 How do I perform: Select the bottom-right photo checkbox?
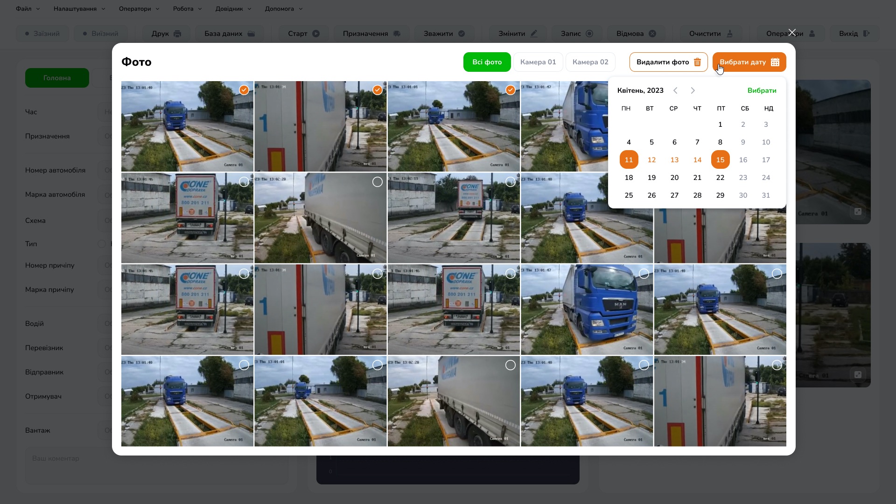tap(777, 365)
